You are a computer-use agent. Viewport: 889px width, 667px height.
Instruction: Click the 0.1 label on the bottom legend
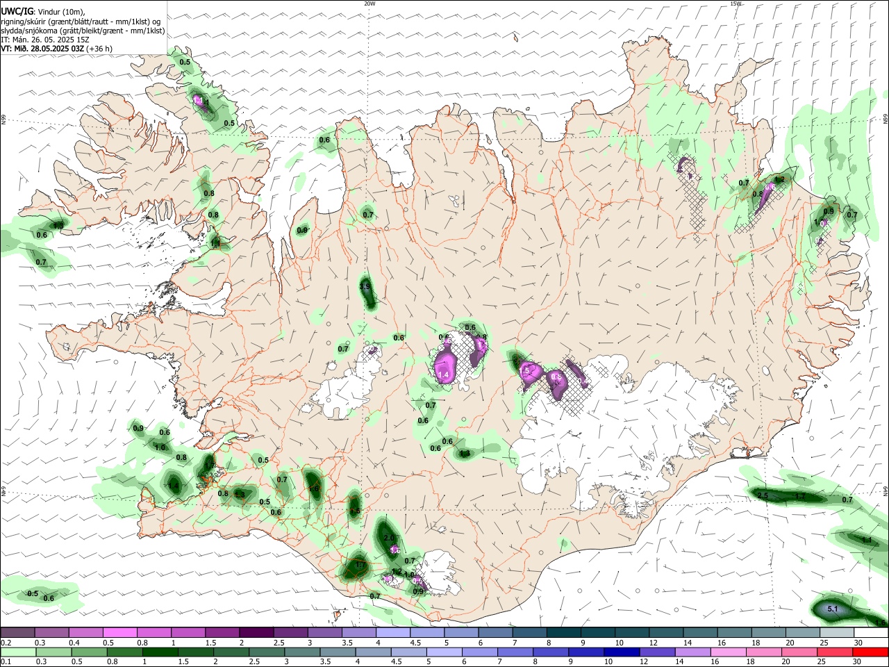tap(6, 661)
